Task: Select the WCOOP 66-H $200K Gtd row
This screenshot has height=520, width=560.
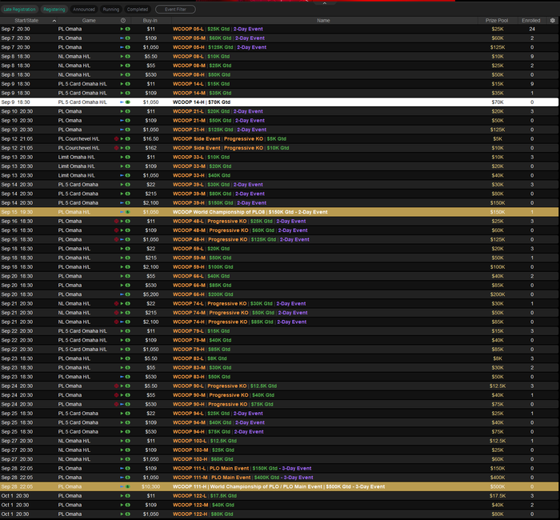Action: [279, 294]
